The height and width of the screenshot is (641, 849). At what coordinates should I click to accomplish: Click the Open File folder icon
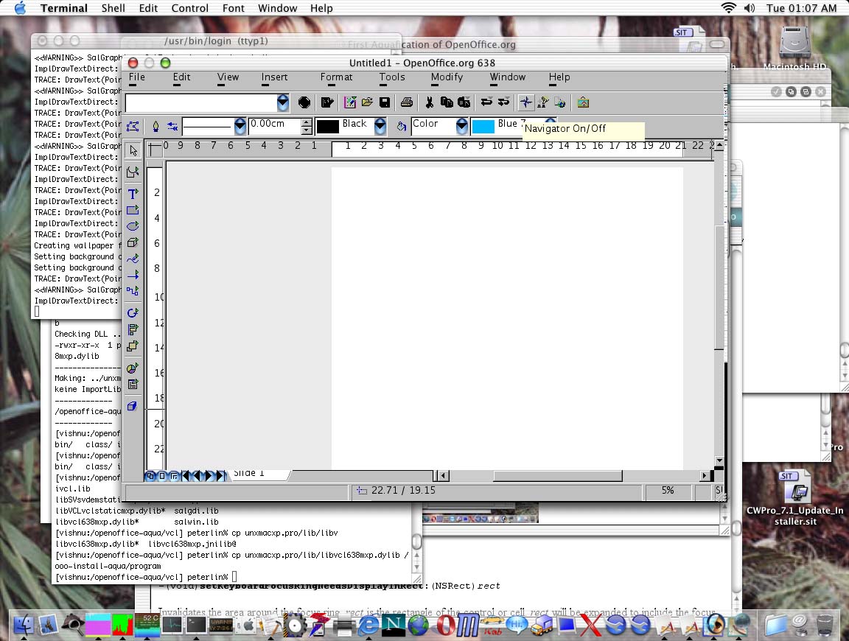(367, 102)
